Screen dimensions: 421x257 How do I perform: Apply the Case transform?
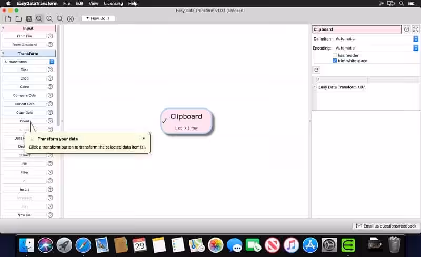tap(24, 70)
